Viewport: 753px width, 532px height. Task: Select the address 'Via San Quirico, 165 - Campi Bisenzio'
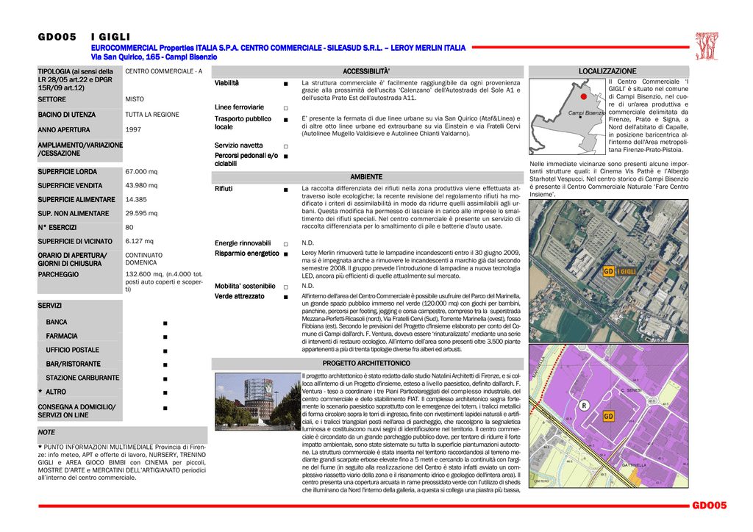(154, 57)
